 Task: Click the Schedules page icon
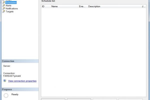3,3
